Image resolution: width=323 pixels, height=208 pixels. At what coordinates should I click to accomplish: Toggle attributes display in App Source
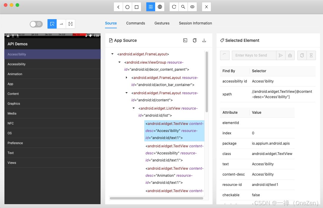tap(185, 41)
